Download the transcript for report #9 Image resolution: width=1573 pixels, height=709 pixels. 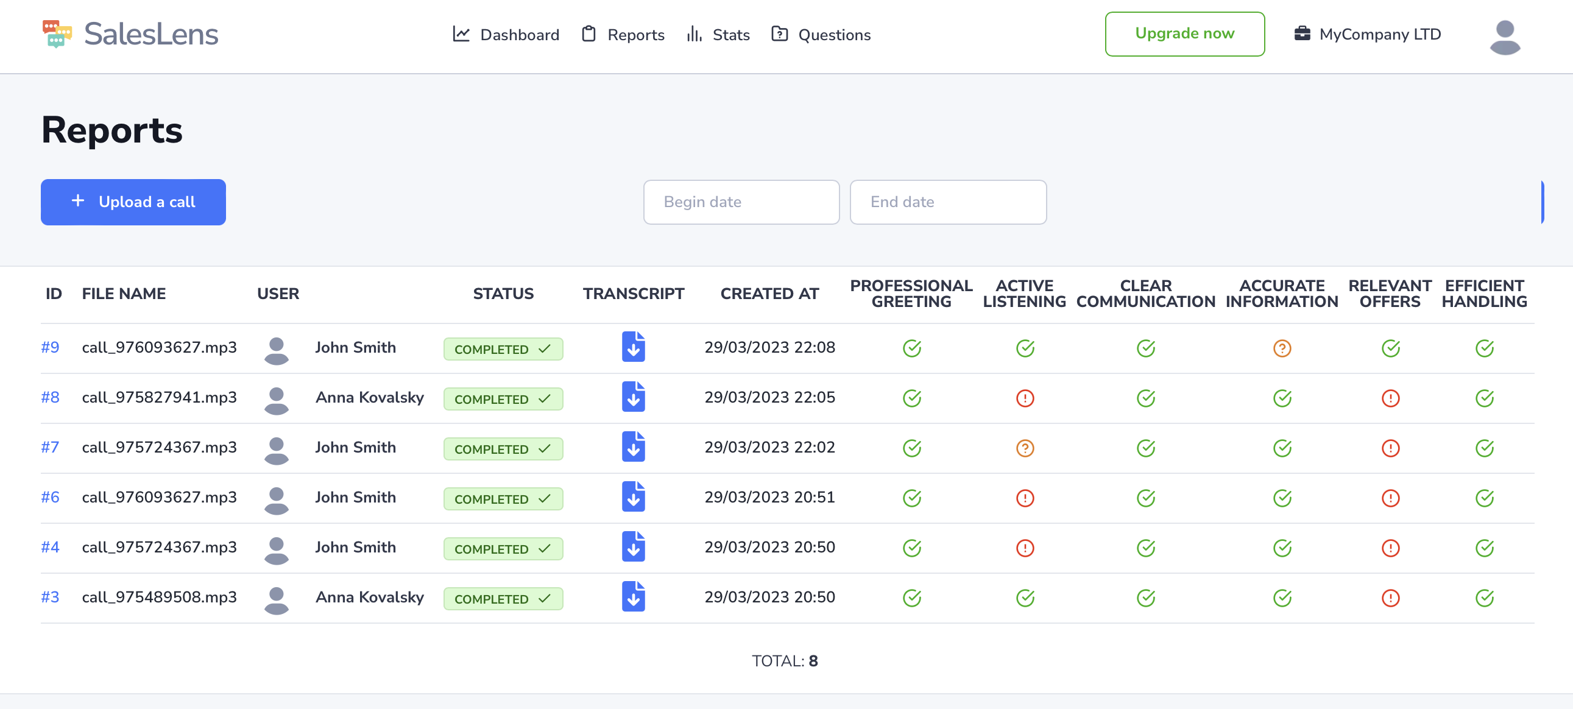[633, 347]
